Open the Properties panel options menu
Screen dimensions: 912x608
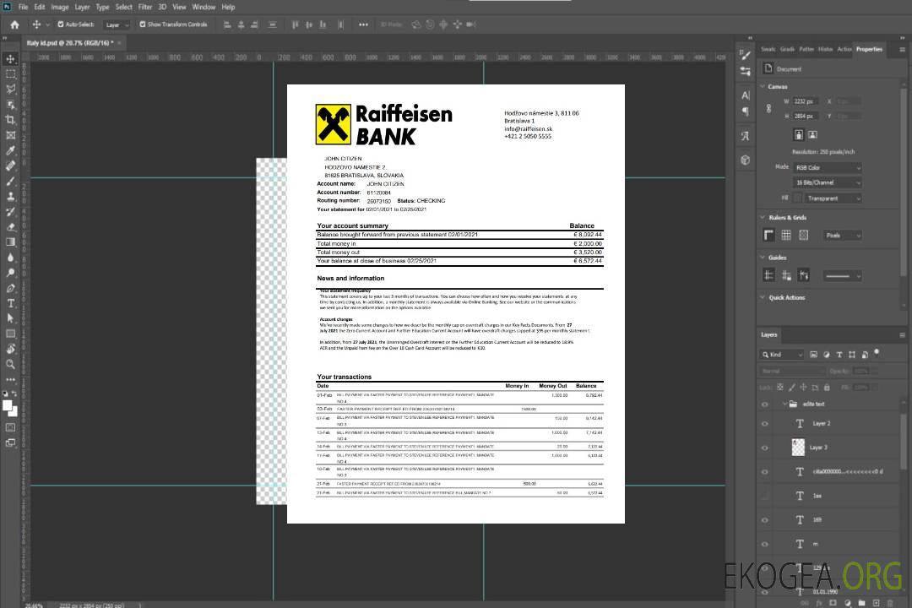click(902, 50)
